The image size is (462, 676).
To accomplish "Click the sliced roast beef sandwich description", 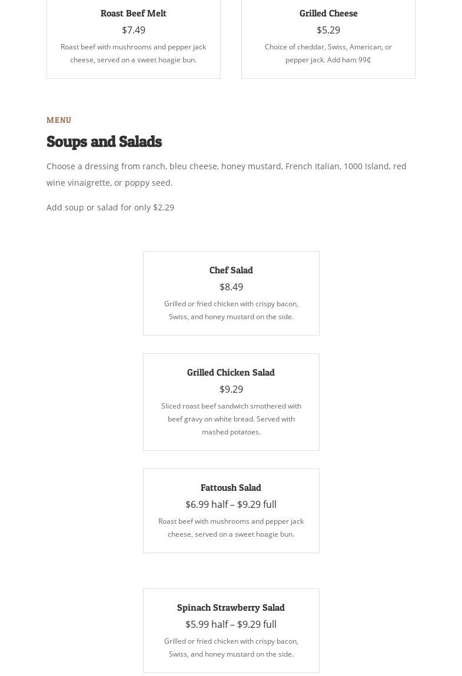I will [x=231, y=419].
